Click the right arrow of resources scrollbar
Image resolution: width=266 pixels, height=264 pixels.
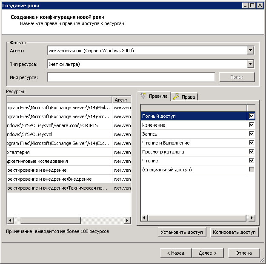127,221
